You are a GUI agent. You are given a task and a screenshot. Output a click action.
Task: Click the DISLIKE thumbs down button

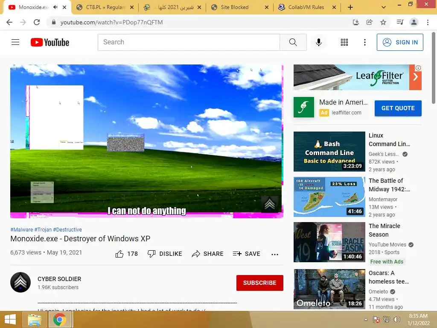165,254
